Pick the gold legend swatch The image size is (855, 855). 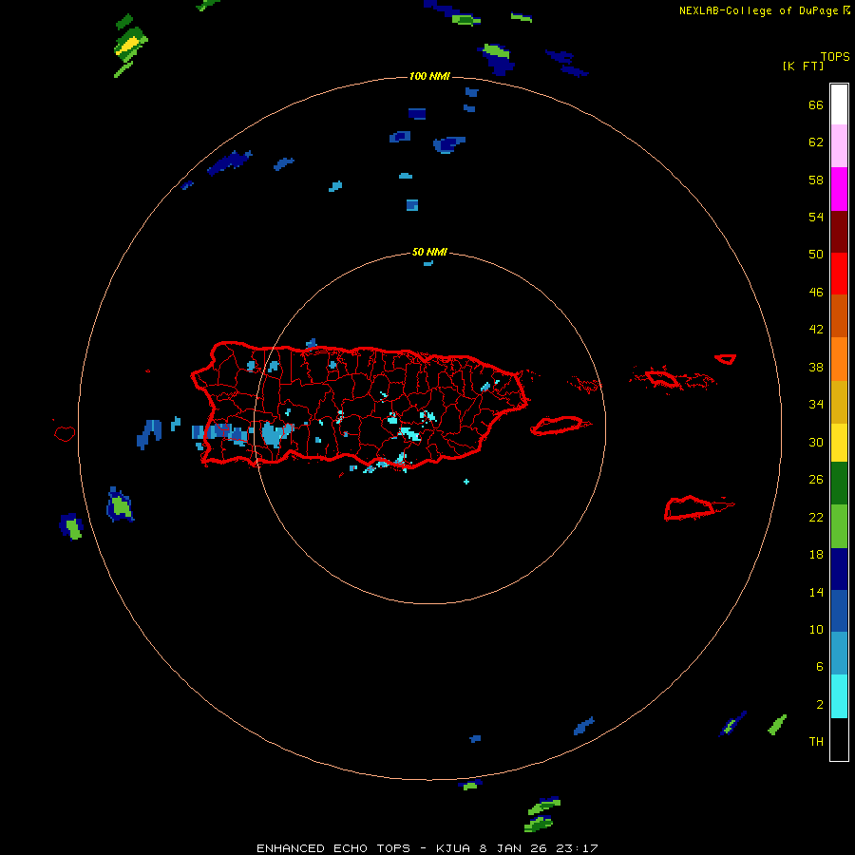click(839, 402)
